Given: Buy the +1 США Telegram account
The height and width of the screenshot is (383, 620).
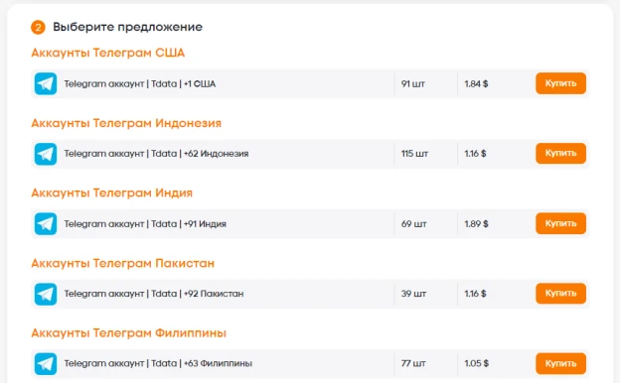Looking at the screenshot, I should 560,83.
